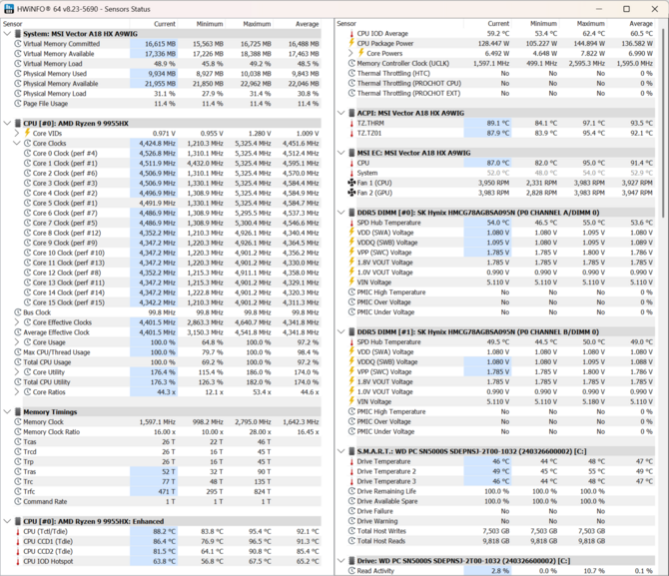Click the clock icon of Core 0 Clock (perf #4)

pos(27,153)
